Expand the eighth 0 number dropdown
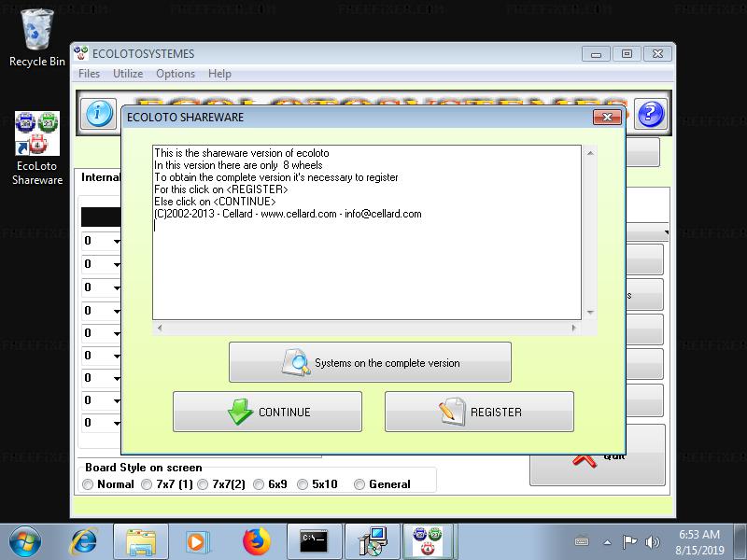 (x=116, y=400)
